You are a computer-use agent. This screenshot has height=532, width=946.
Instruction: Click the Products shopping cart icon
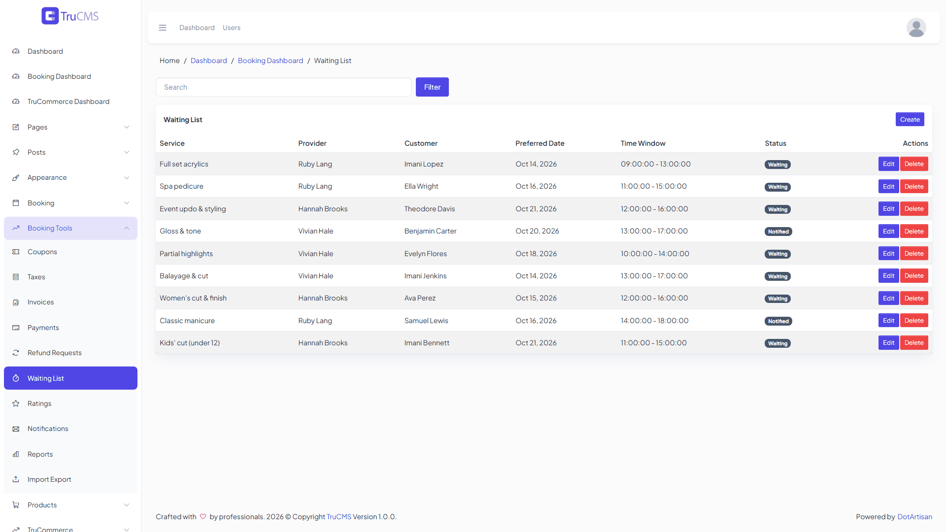coord(16,505)
